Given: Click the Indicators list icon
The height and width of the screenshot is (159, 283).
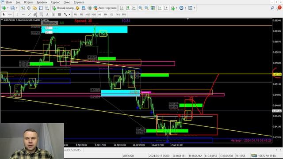Looking at the screenshot, I should 172,8.
